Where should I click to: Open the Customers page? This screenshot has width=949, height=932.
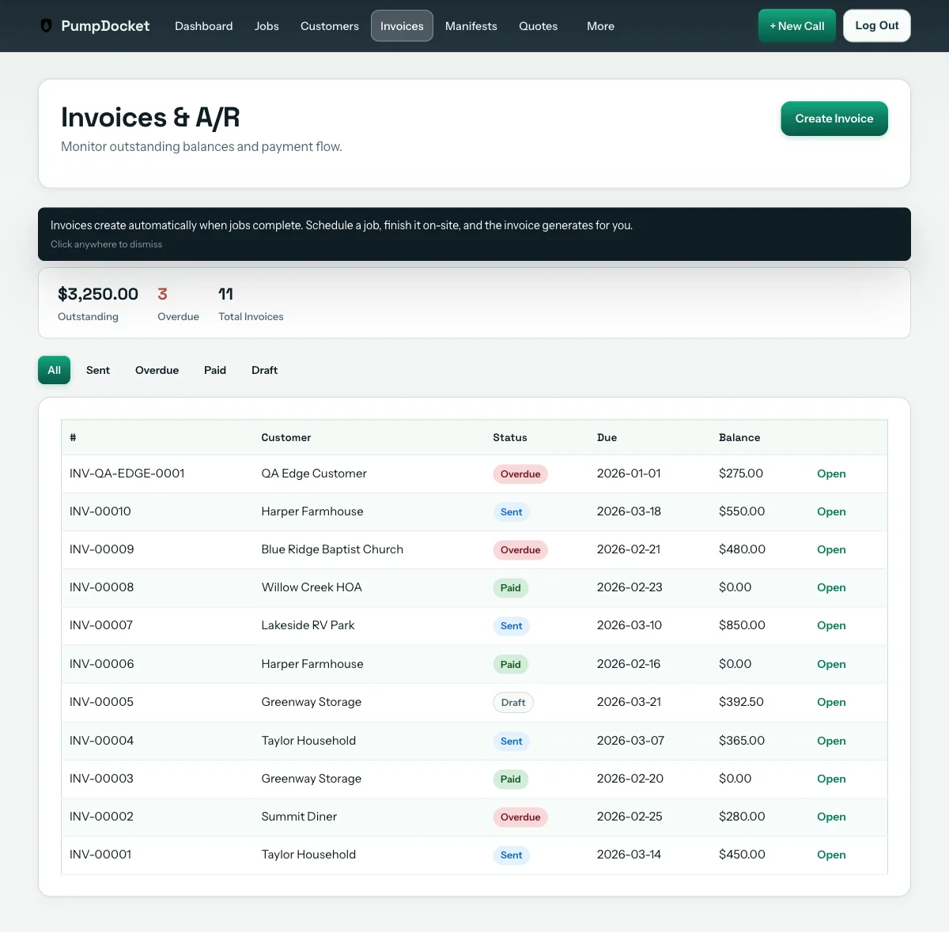[329, 26]
